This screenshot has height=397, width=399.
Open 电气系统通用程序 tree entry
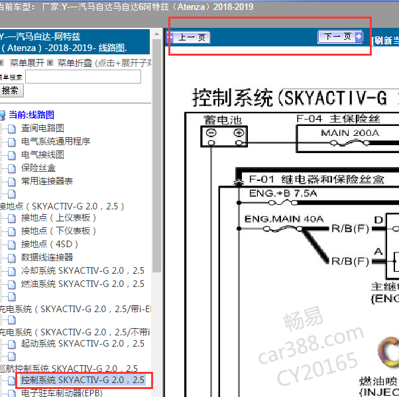pos(56,141)
